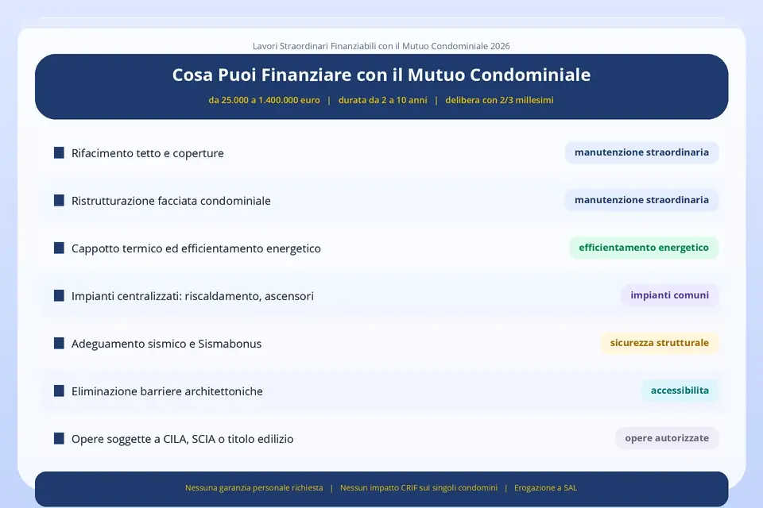763x508 pixels.
Task: Click the manutenzione straordinaria tag in the tetto row
Action: [641, 152]
